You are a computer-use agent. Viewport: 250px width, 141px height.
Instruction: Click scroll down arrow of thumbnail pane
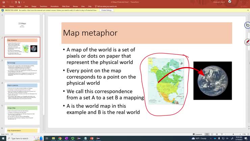(x=44, y=132)
